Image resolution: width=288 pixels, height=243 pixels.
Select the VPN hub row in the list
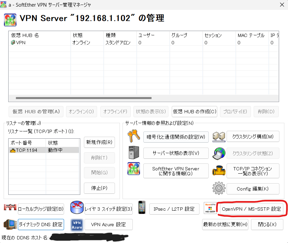click(x=143, y=43)
